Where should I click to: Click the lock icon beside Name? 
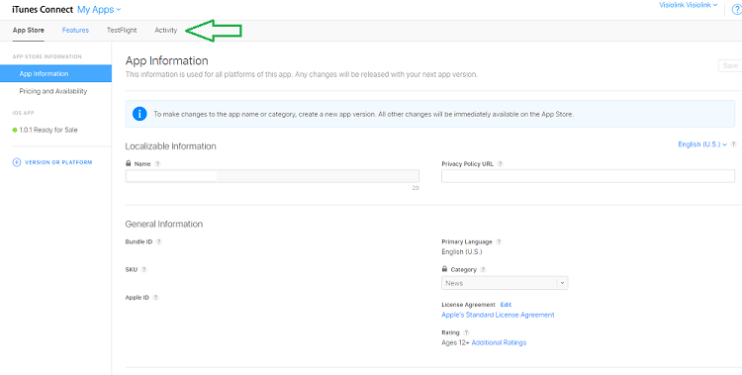tap(129, 163)
